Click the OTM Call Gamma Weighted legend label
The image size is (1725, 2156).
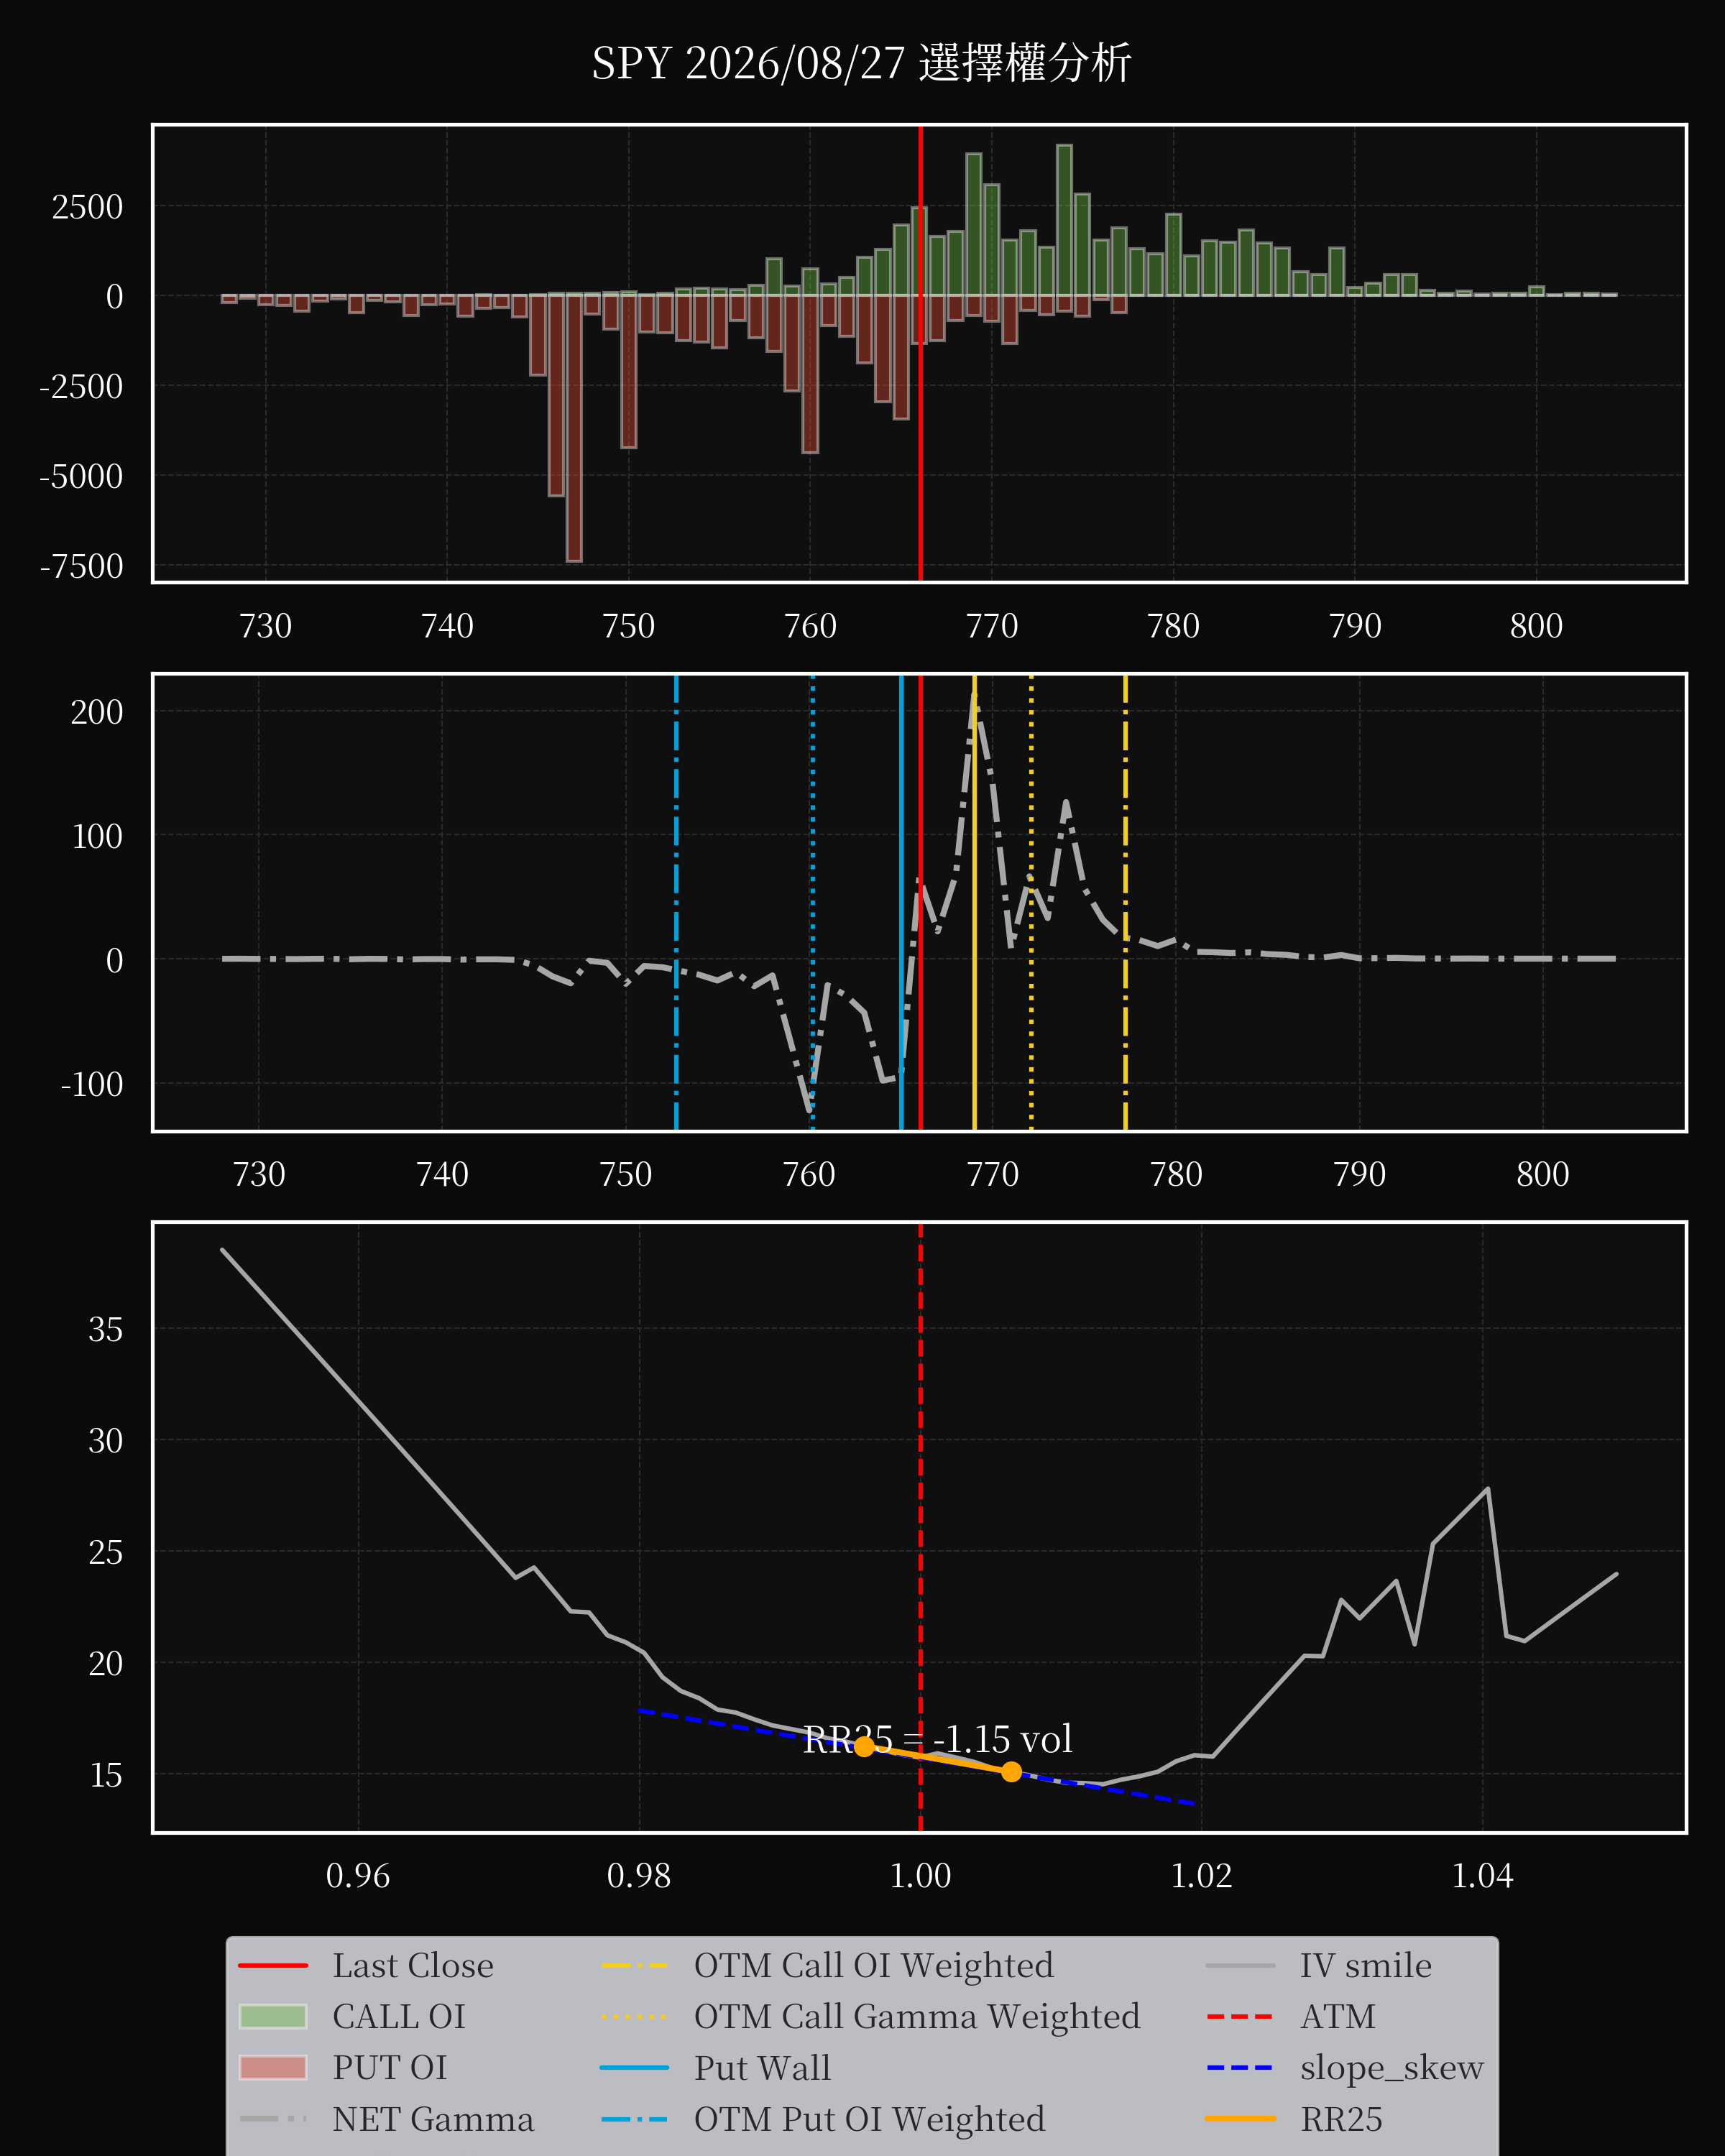pyautogui.click(x=917, y=2016)
